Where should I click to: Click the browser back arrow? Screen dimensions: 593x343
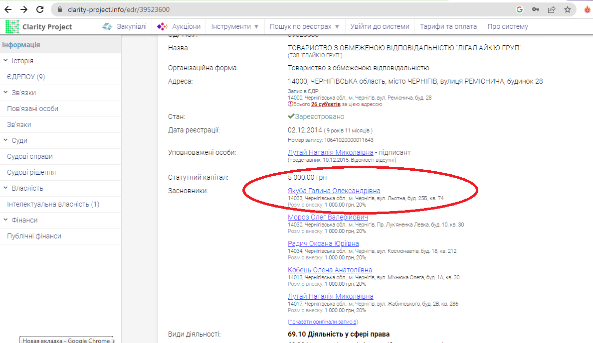pos(9,9)
